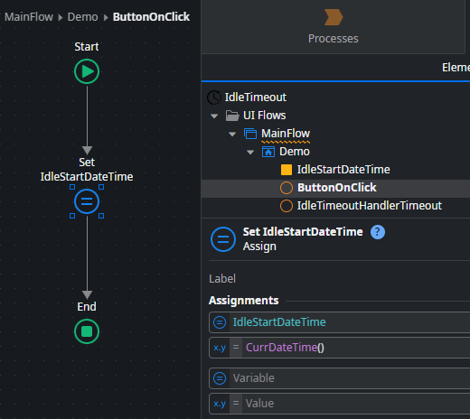Select connector from Start to Set node
Viewport: 470px width, 419px height.
(87, 120)
